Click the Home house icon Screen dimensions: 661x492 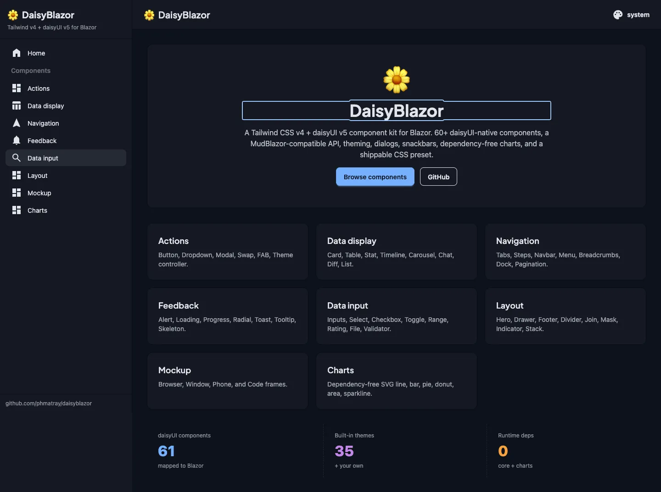tap(17, 53)
